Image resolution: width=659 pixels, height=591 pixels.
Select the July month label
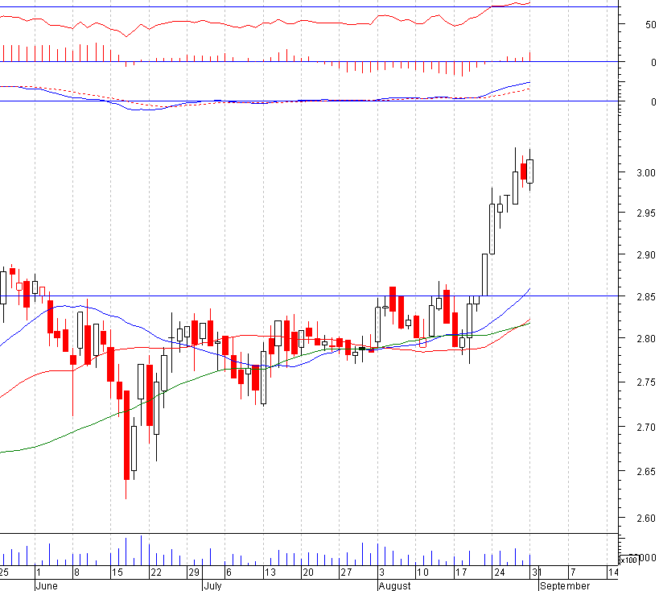pos(212,586)
